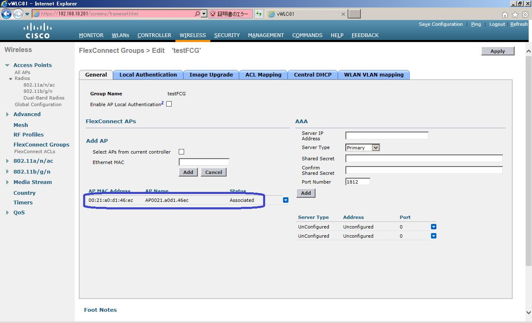The height and width of the screenshot is (323, 532).
Task: Open the blue dropdown for AP0021.a0d1.46ec row
Action: point(286,200)
